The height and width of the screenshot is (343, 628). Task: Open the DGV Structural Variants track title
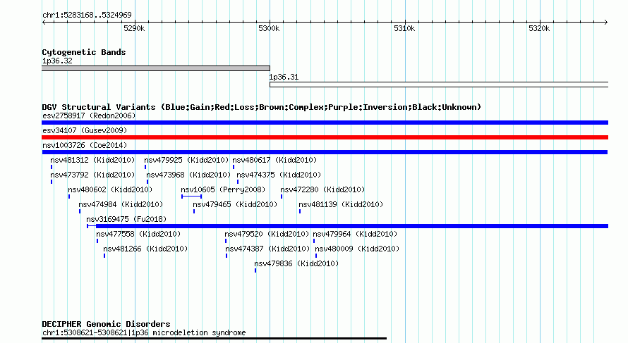click(262, 107)
